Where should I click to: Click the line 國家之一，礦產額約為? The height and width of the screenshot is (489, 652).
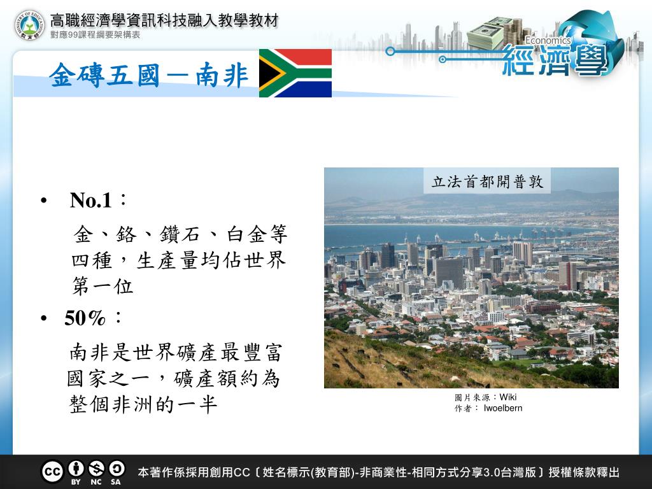pyautogui.click(x=174, y=378)
